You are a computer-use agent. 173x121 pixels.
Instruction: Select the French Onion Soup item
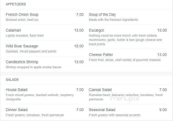pos(22,14)
